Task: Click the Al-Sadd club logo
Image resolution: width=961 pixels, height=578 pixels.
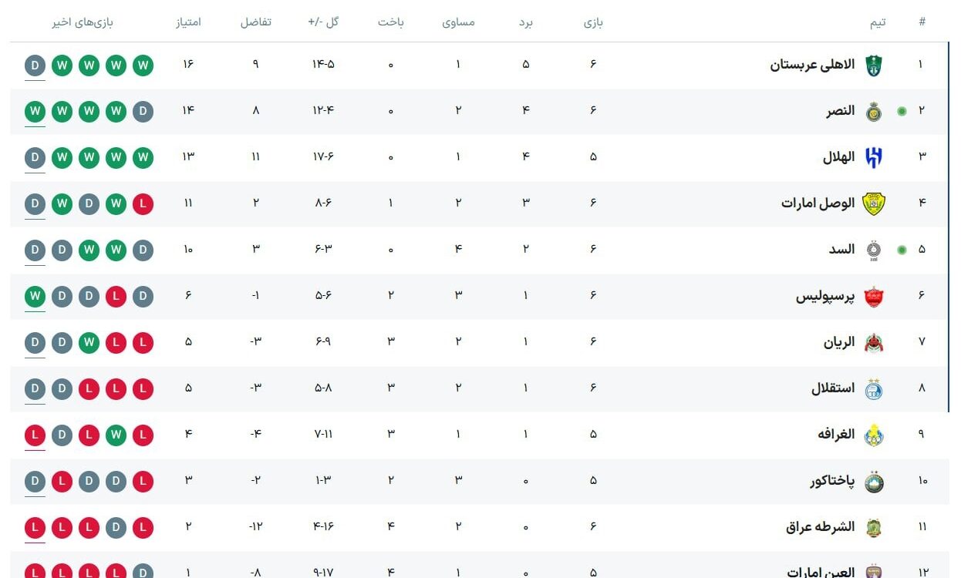Action: click(x=873, y=250)
